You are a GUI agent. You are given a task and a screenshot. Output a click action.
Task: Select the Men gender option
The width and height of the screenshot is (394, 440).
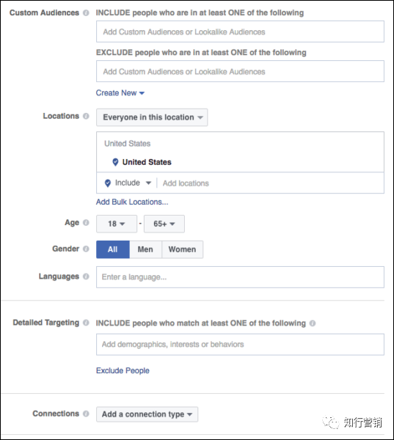[x=145, y=249]
